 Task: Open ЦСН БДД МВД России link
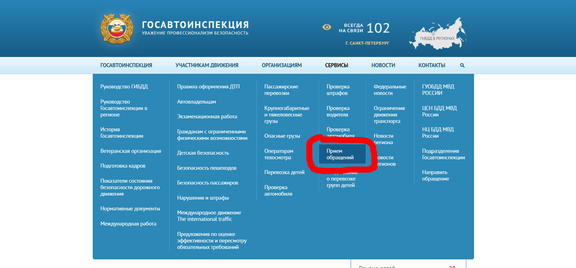[440, 112]
